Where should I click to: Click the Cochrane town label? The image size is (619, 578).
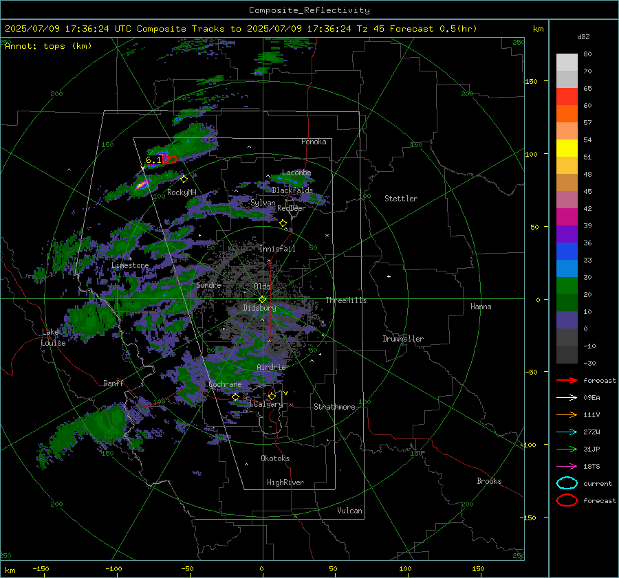pos(225,384)
